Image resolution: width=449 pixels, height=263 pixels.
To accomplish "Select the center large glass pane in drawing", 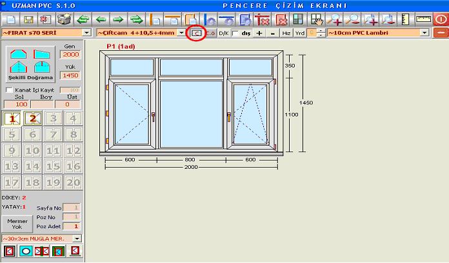I will click(192, 114).
